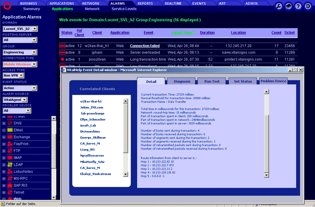Click the Detail pane scrollbar down arrow
The image size is (315, 207).
pos(266,175)
